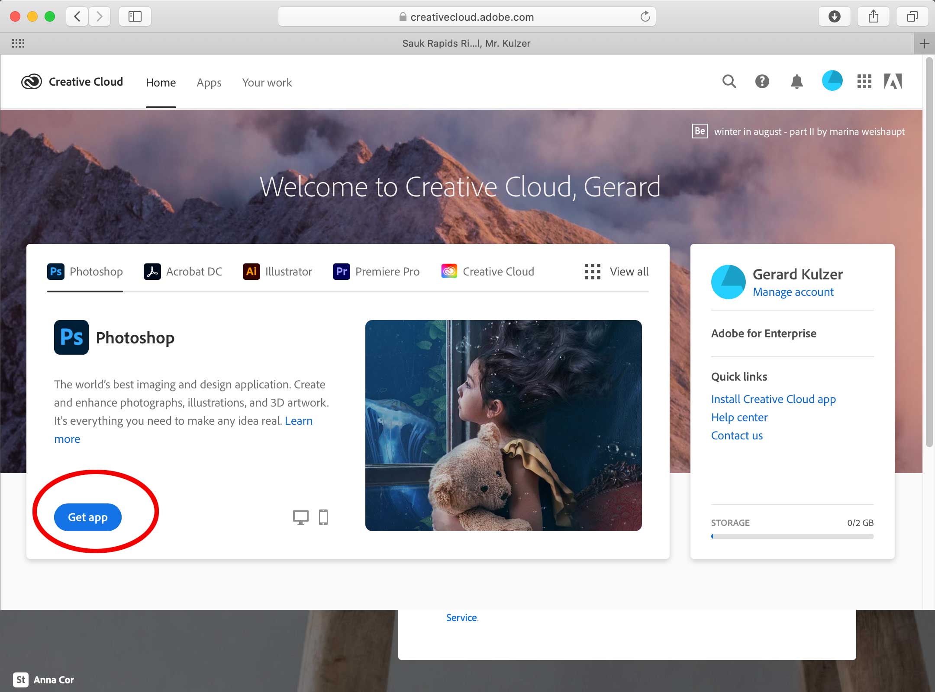
Task: Go to the Home nav tab
Action: pos(161,83)
